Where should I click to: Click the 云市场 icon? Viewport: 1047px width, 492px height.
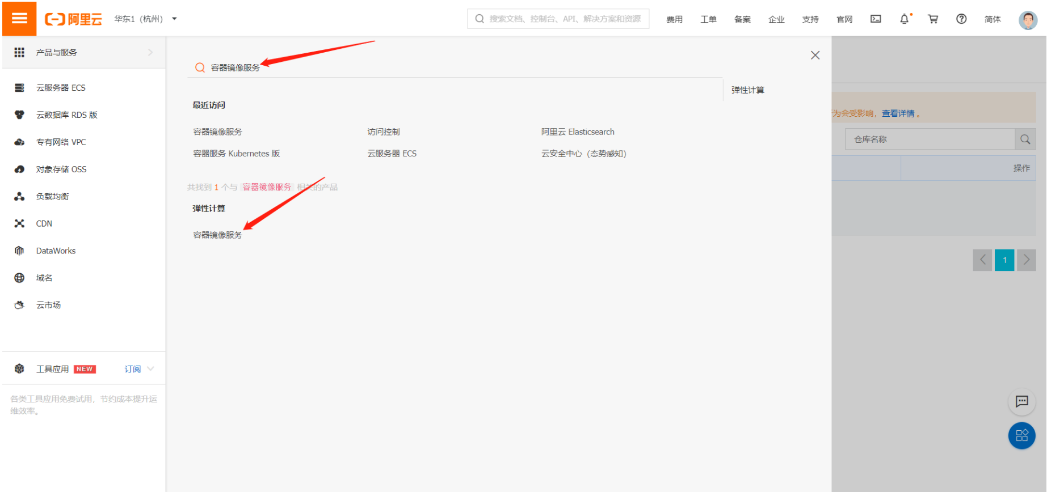pos(19,305)
